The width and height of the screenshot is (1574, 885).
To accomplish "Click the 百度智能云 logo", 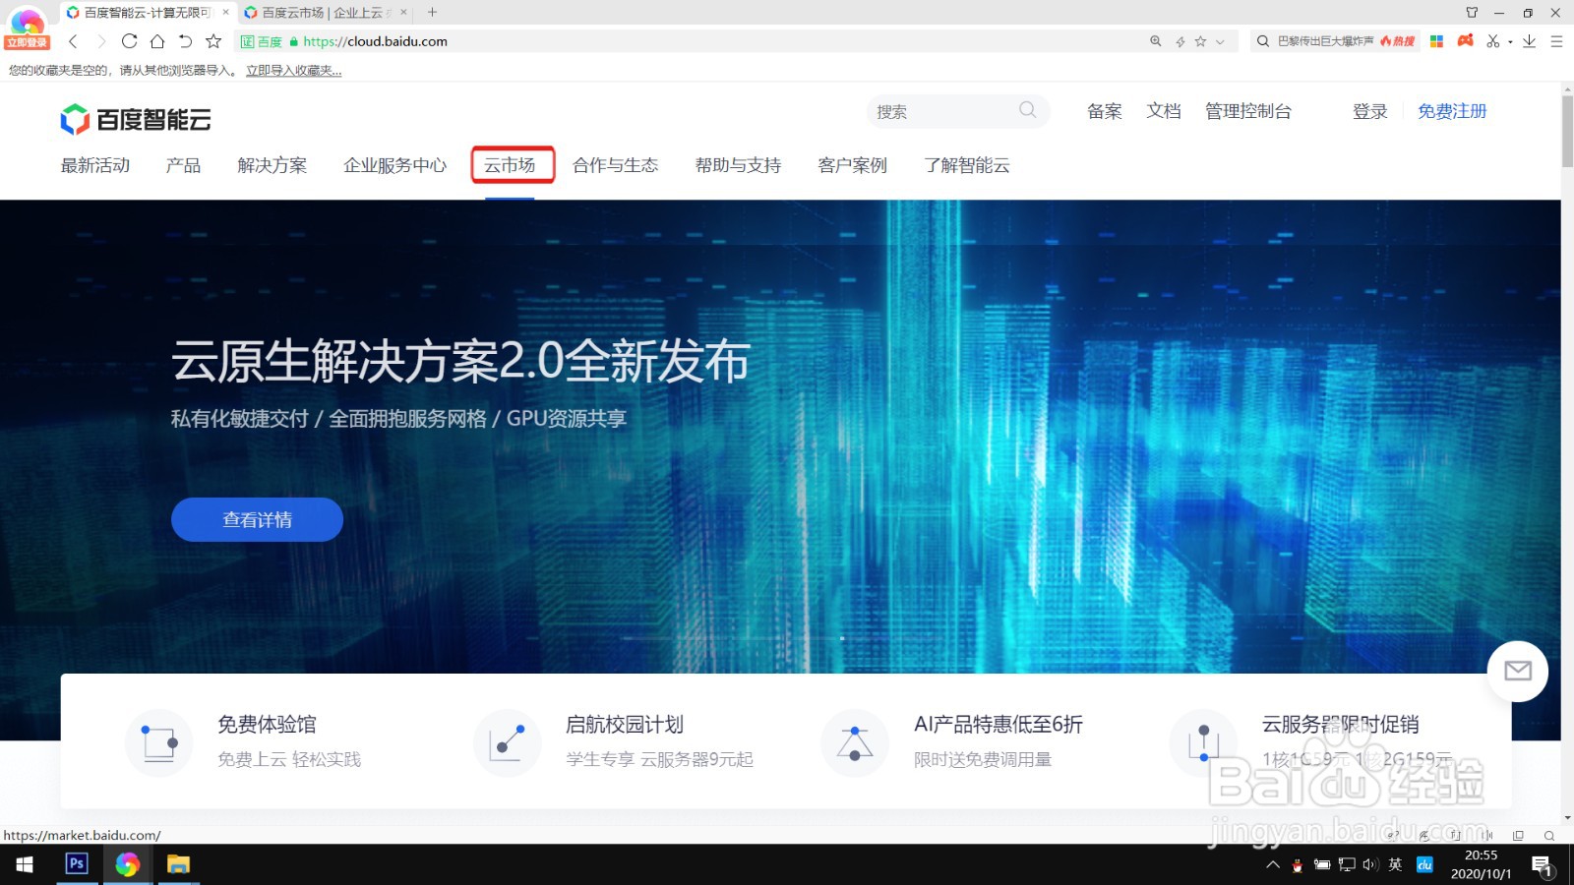I will [136, 119].
